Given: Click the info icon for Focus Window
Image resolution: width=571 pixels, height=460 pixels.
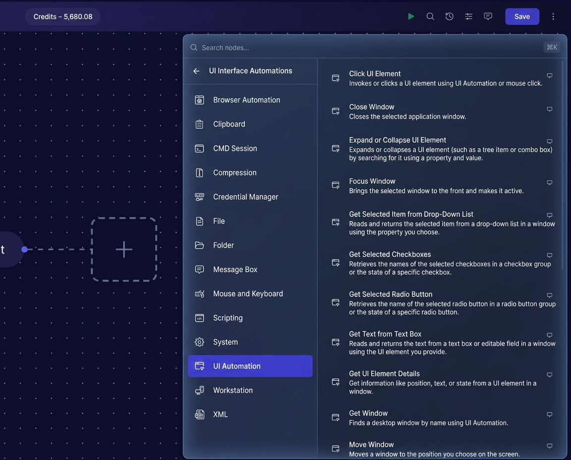Looking at the screenshot, I should click(550, 182).
